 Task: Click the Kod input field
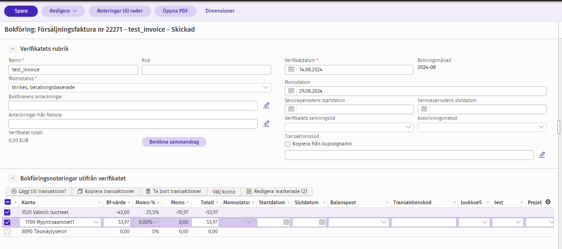[x=206, y=69]
